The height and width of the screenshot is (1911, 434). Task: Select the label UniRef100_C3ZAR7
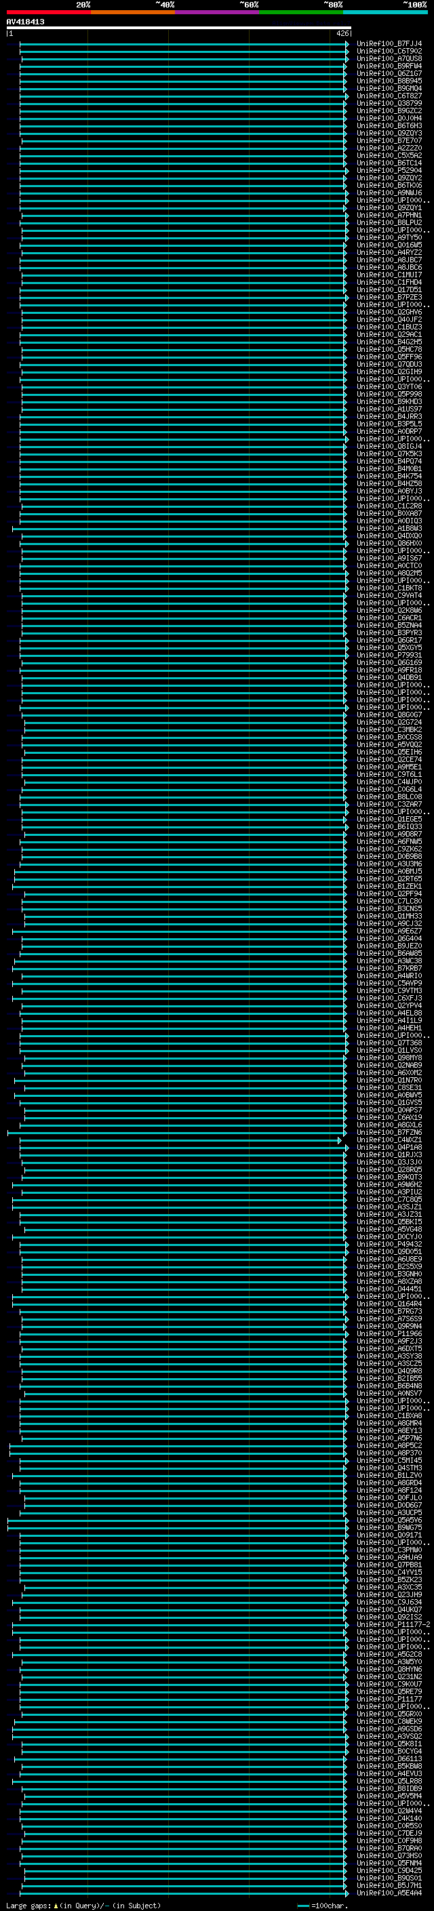click(x=389, y=804)
